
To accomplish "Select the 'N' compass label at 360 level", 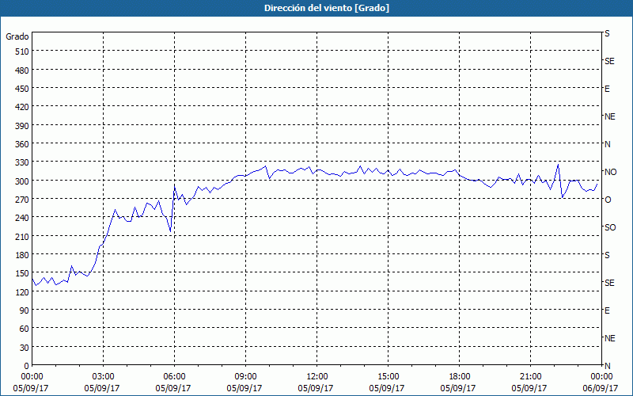I will pyautogui.click(x=607, y=144).
